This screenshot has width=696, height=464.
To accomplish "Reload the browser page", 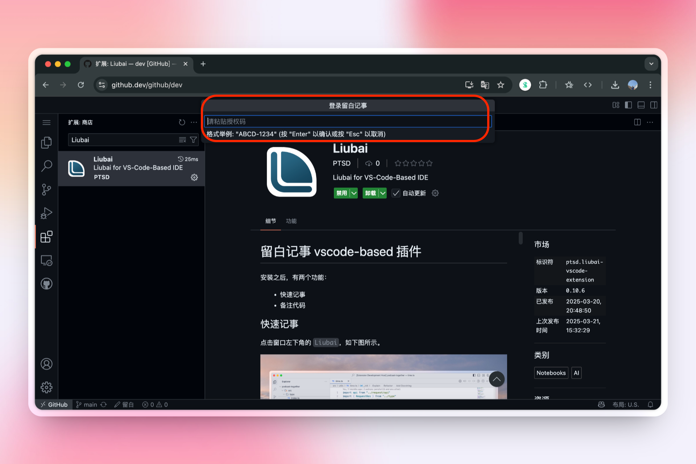I will click(x=81, y=85).
